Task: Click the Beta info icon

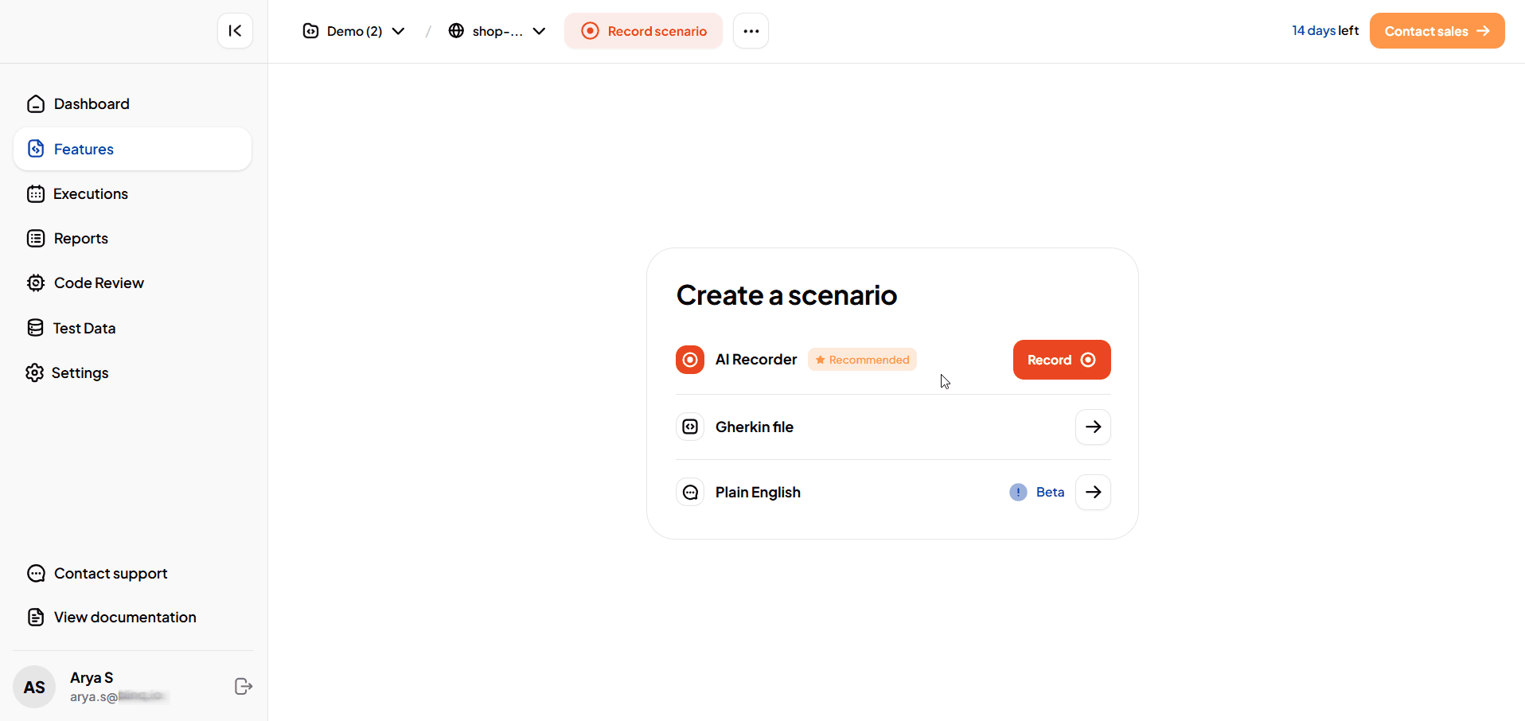Action: tap(1018, 492)
